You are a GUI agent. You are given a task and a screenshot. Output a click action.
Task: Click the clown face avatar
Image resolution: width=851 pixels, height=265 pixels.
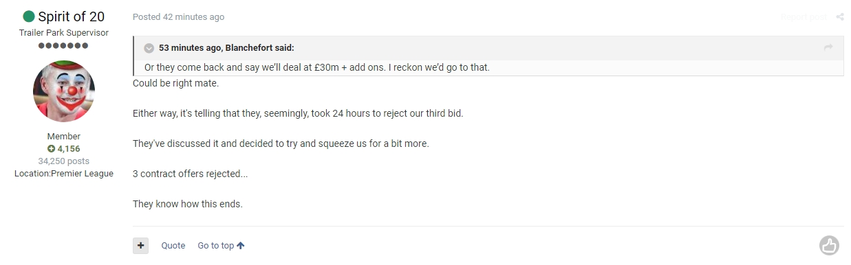(64, 91)
